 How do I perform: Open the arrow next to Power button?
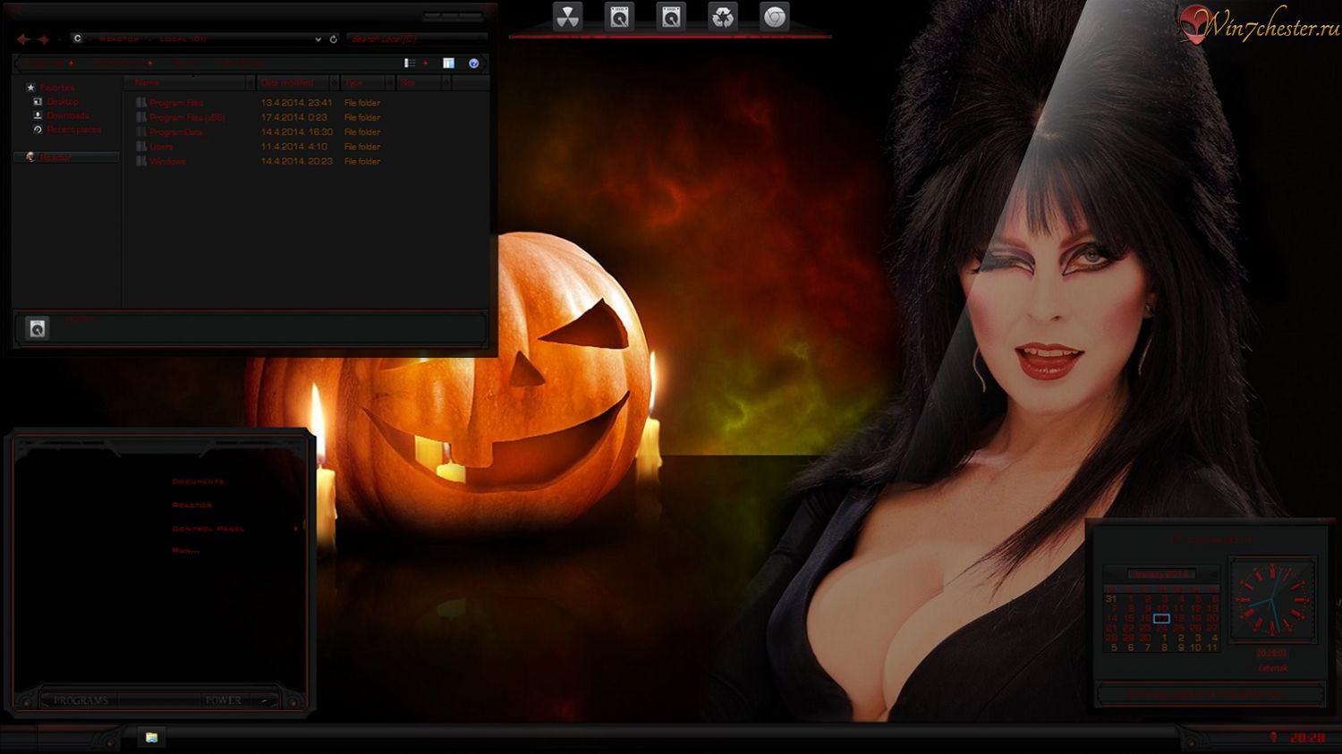[266, 700]
